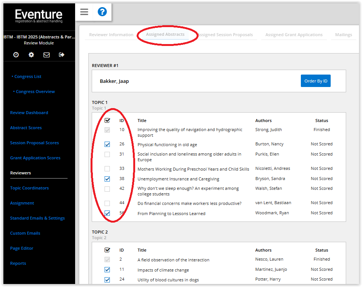Switch to Mailings tab

[x=344, y=35]
